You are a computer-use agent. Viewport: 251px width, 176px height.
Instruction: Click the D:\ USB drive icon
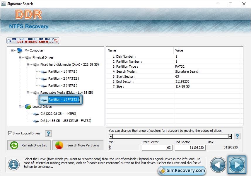[36, 121]
